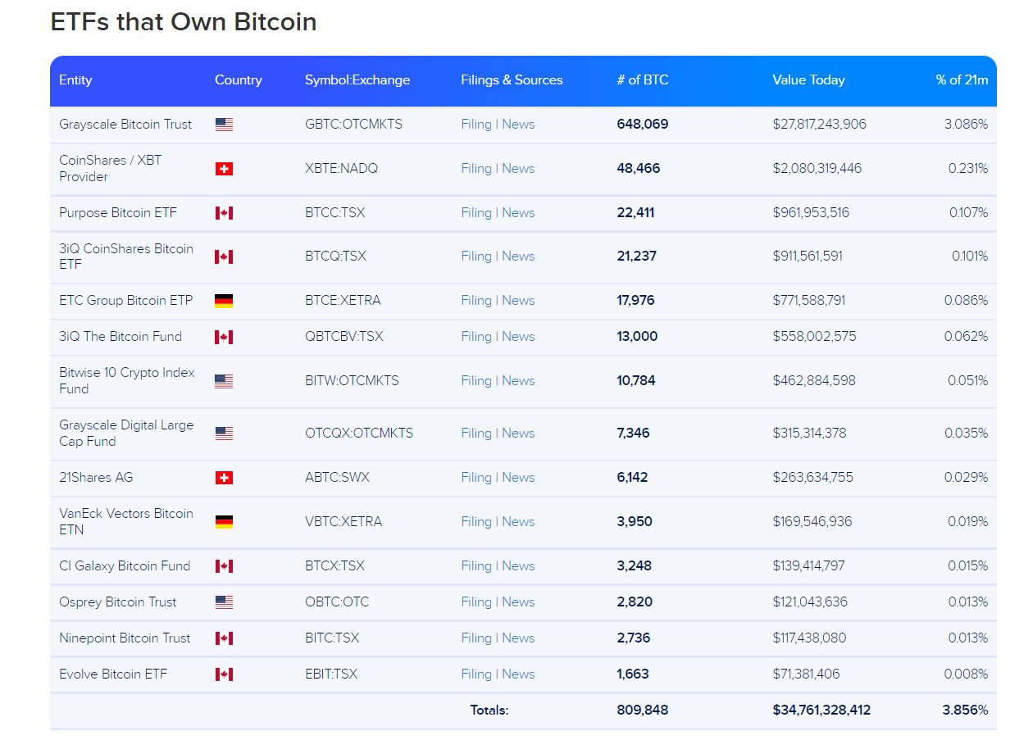Click the VBTC:XETRA symbol cell

click(x=343, y=522)
